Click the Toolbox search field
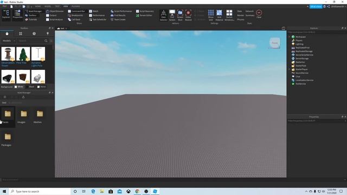The height and width of the screenshot is (195, 347). click(30, 41)
